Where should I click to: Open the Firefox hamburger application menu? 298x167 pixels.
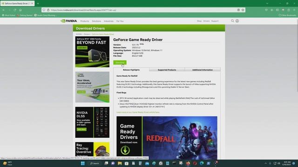pyautogui.click(x=294, y=10)
